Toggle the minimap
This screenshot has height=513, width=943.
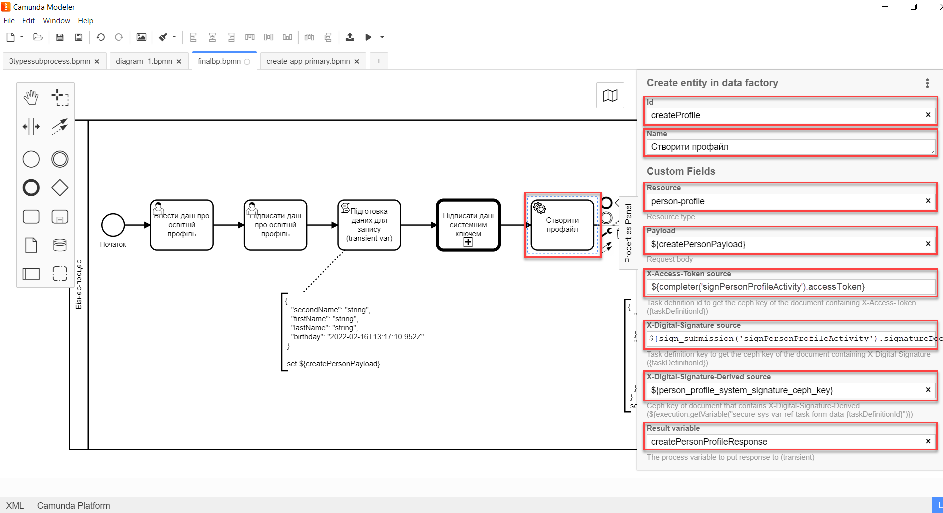[610, 95]
